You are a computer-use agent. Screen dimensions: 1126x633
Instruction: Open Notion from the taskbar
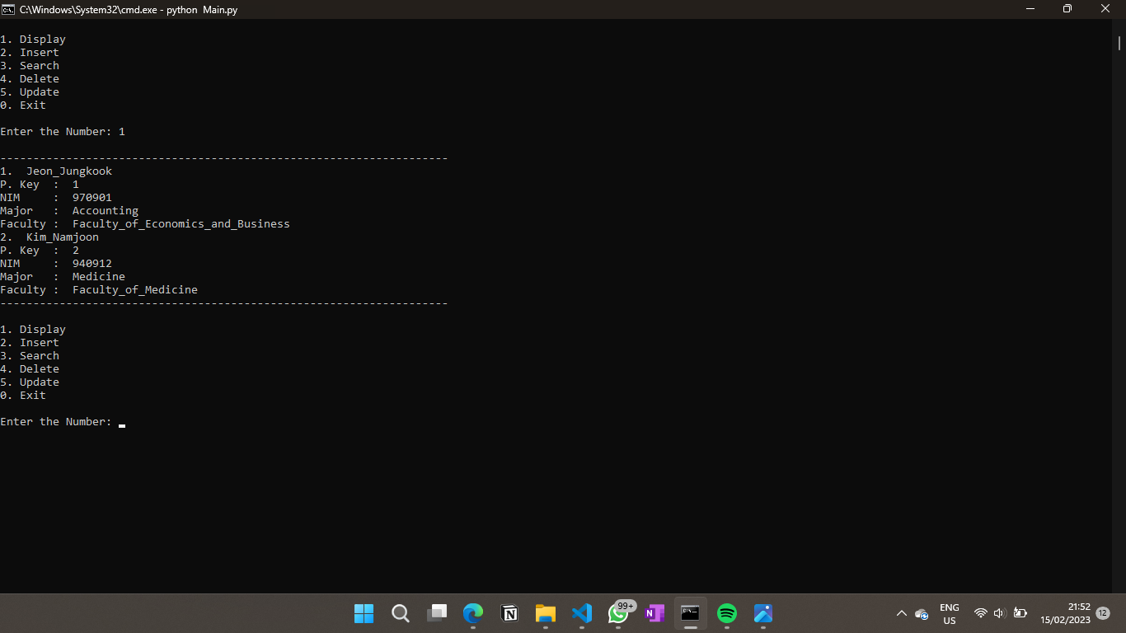(x=509, y=613)
